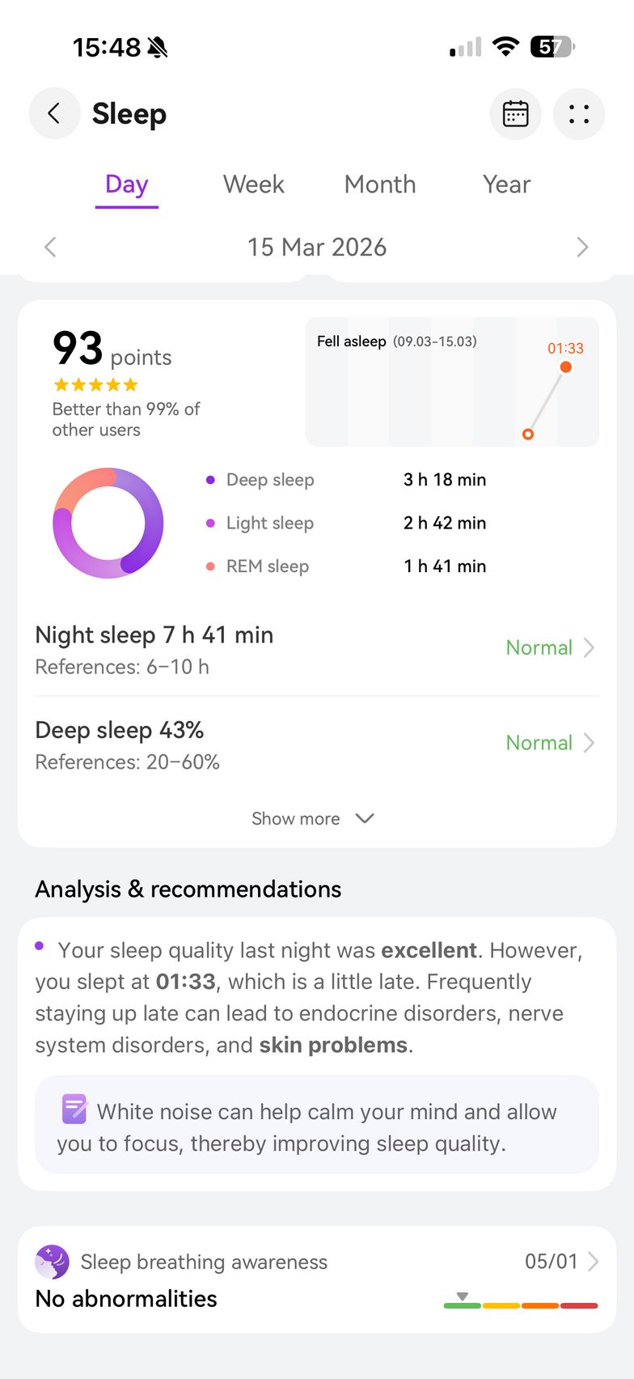Tap the back arrow icon
This screenshot has width=634, height=1379.
54,113
